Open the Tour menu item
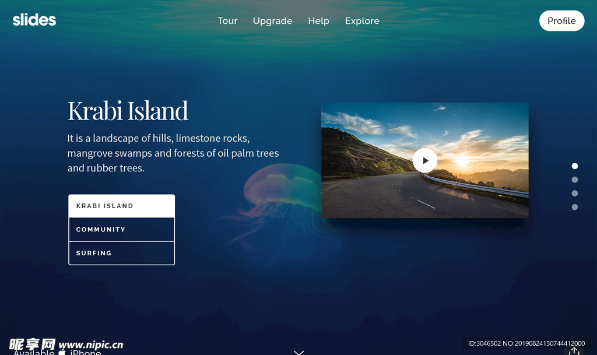This screenshot has height=355, width=597. click(227, 21)
